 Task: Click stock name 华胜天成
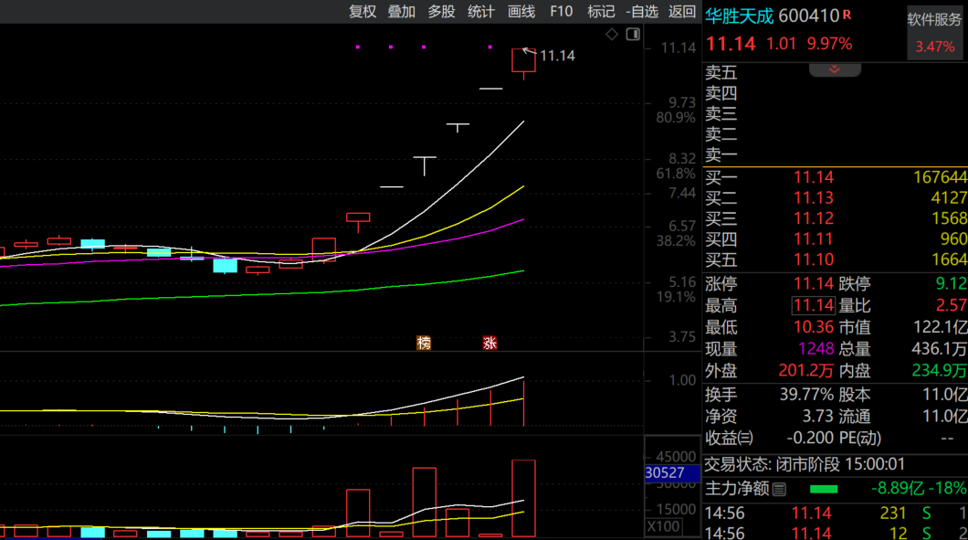(739, 16)
